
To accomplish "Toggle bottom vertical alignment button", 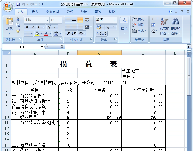I will (x=80, y=20).
